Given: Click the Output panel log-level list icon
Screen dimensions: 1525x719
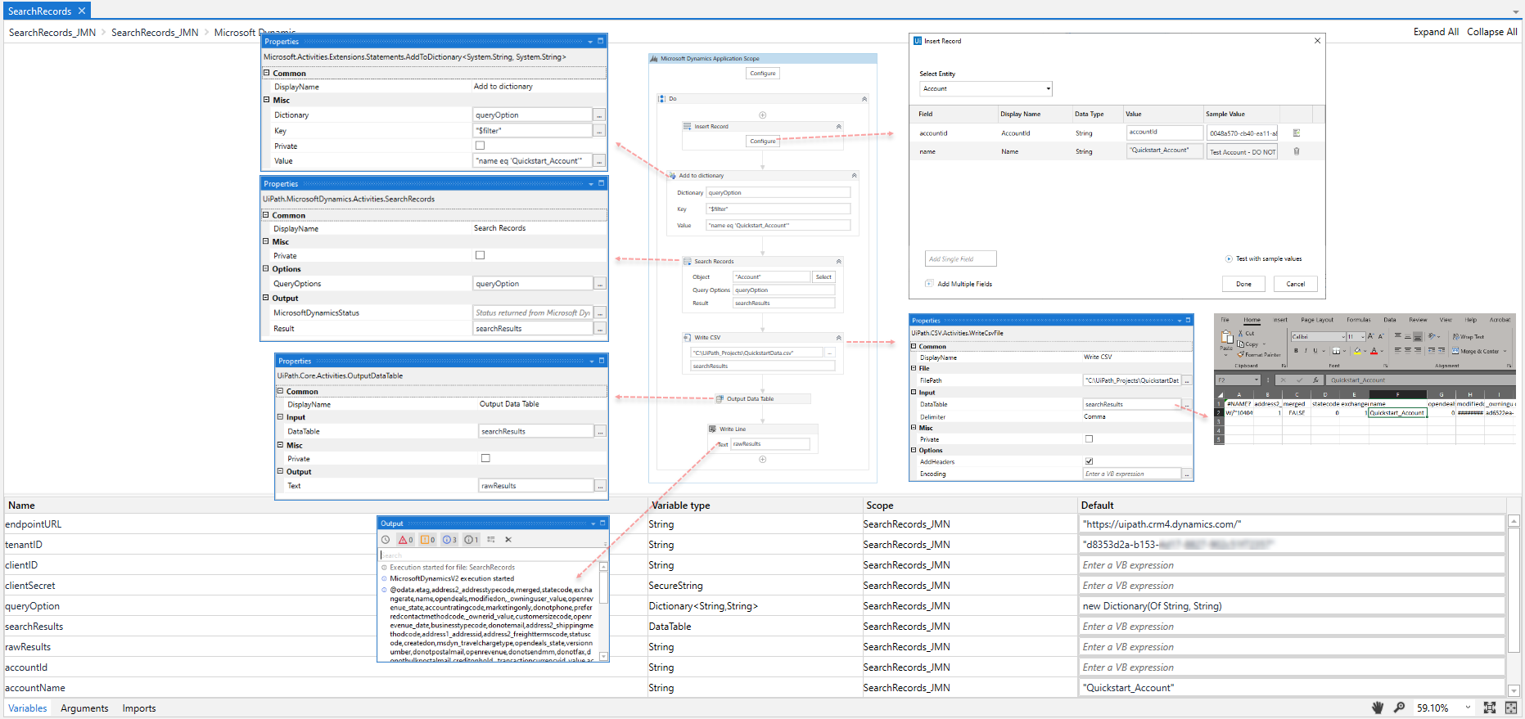Looking at the screenshot, I should [x=491, y=540].
